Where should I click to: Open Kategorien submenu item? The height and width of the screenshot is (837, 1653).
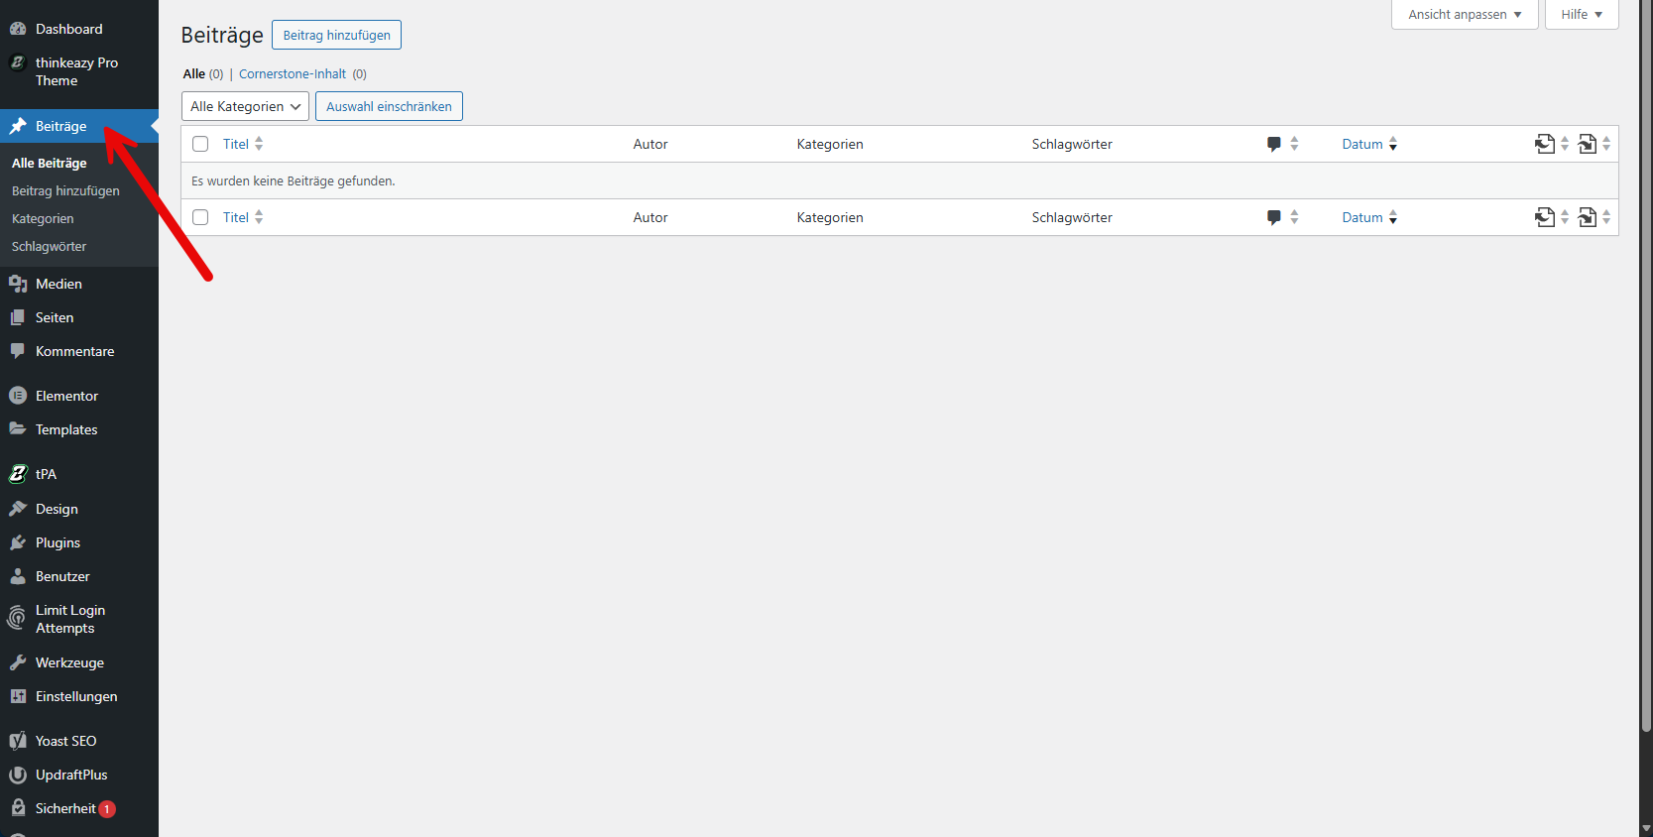pyautogui.click(x=43, y=218)
